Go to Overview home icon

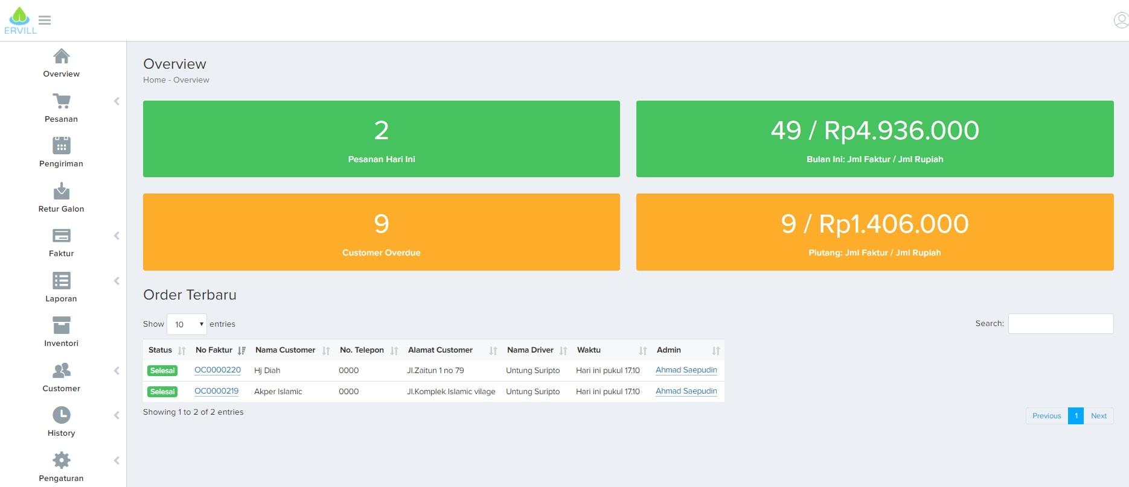pos(62,57)
